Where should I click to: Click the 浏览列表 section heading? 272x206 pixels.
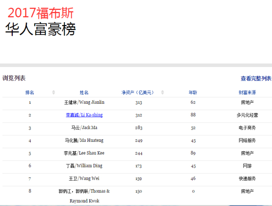pyautogui.click(x=14, y=78)
